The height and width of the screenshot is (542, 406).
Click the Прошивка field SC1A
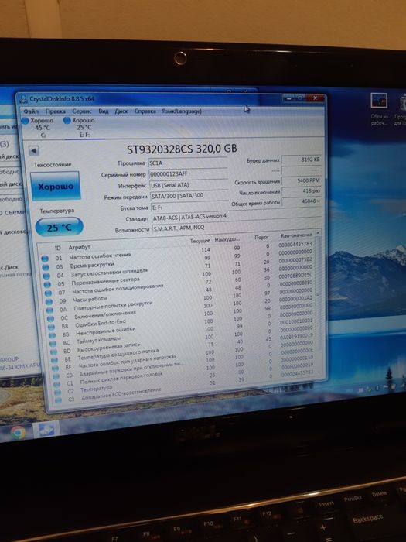tap(188, 163)
